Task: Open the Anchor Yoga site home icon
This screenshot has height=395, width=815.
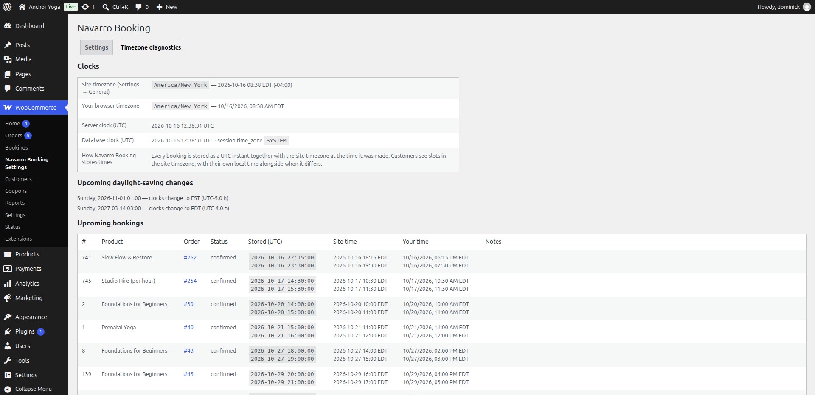Action: click(x=22, y=7)
